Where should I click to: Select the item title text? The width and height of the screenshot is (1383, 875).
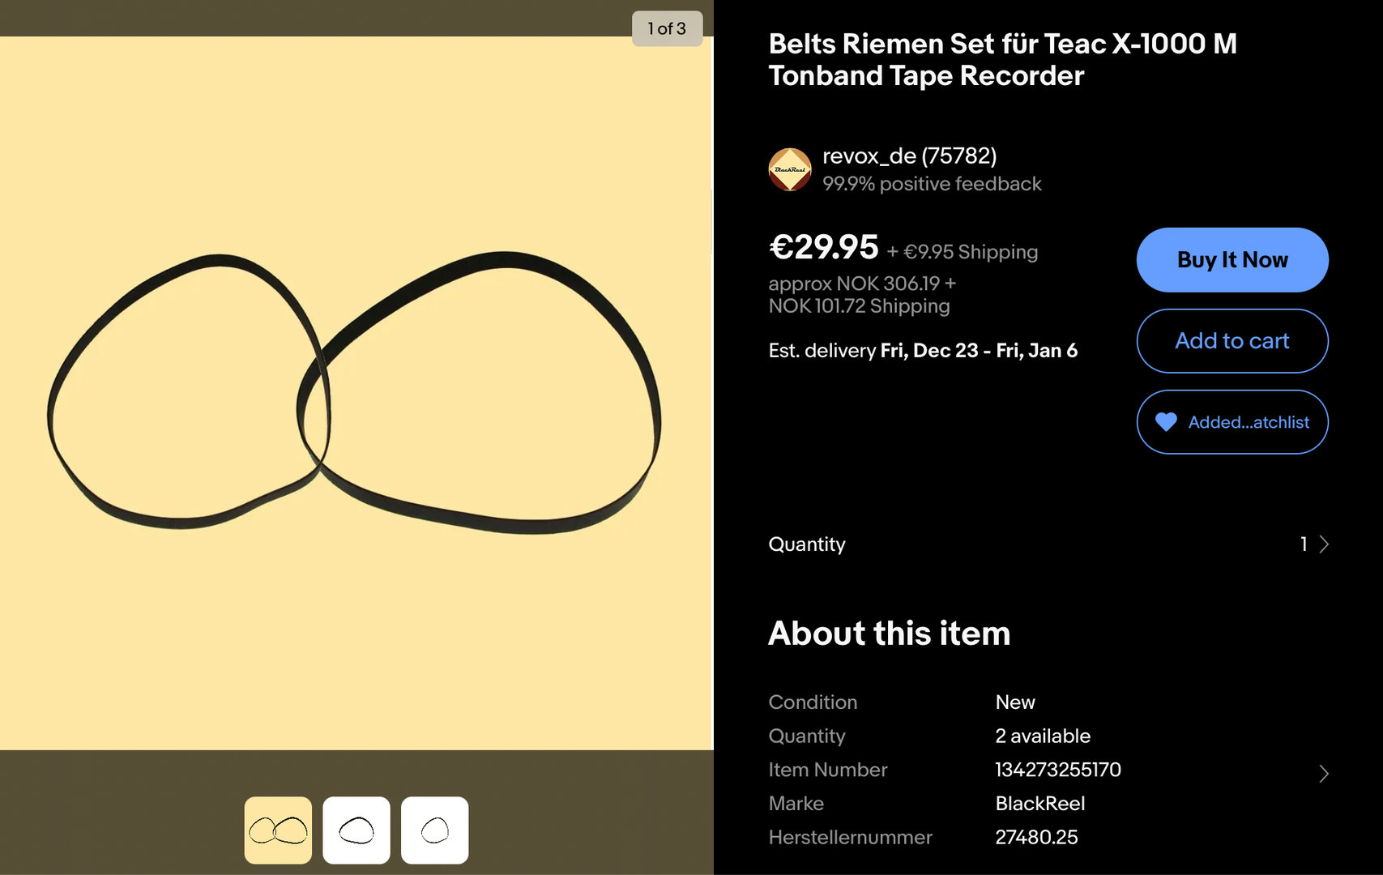point(1002,59)
